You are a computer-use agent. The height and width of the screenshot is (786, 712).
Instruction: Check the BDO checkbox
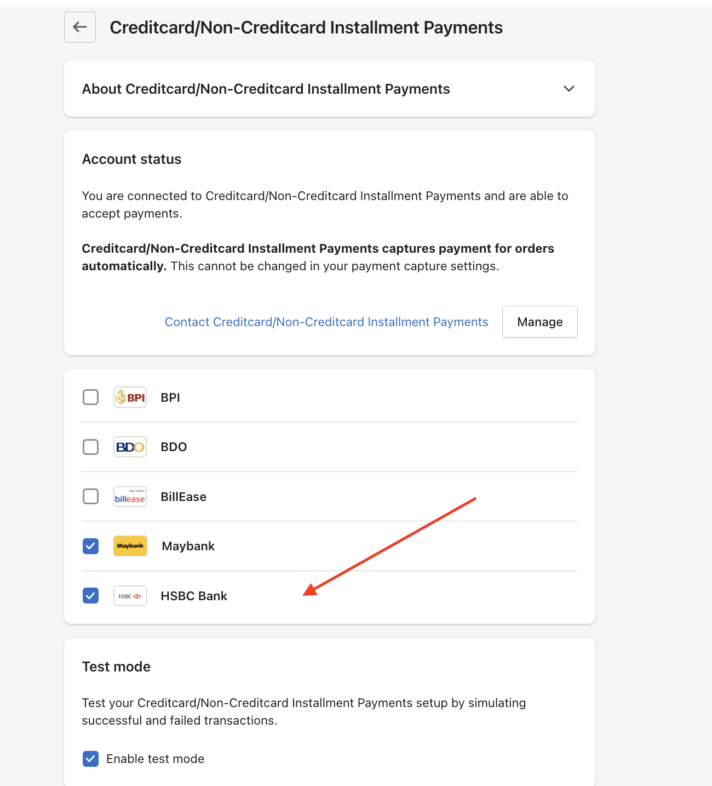[90, 446]
